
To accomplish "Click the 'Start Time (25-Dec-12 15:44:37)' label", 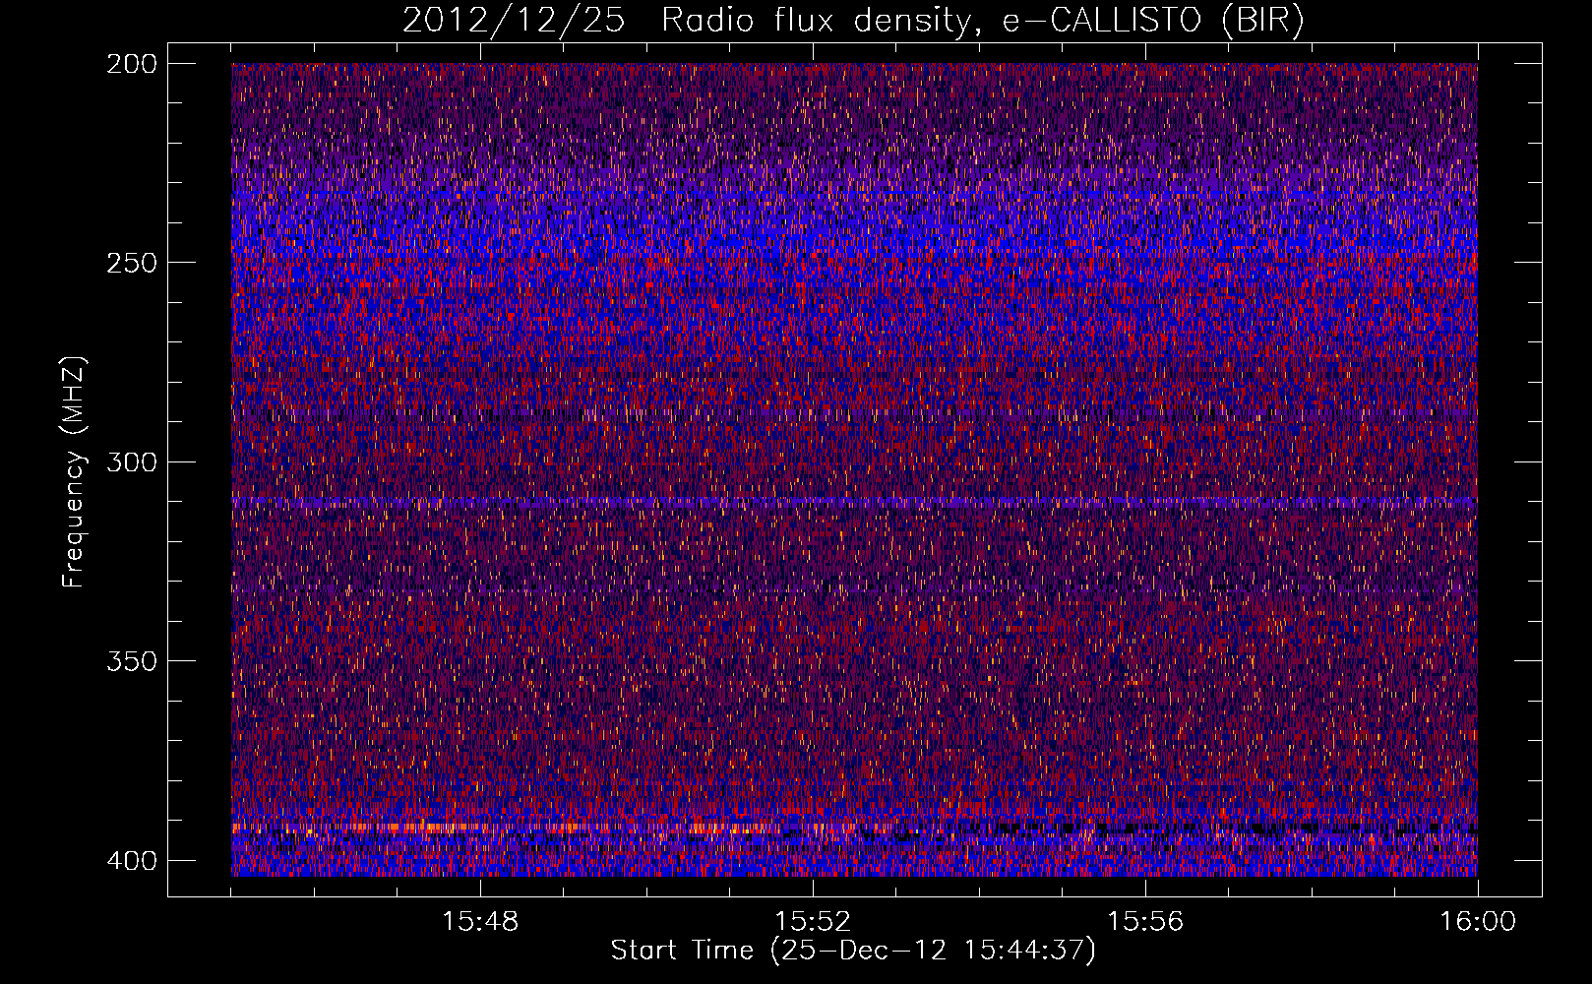I will point(853,951).
